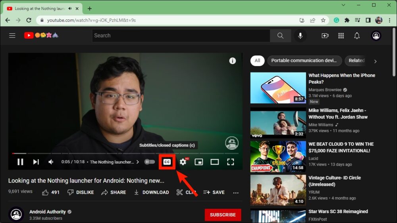The width and height of the screenshot is (397, 223).
Task: Open the player settings gear
Action: click(183, 162)
